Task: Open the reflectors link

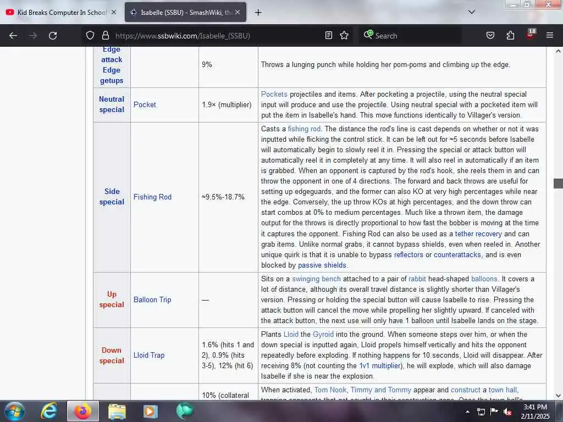Action: pyautogui.click(x=409, y=254)
